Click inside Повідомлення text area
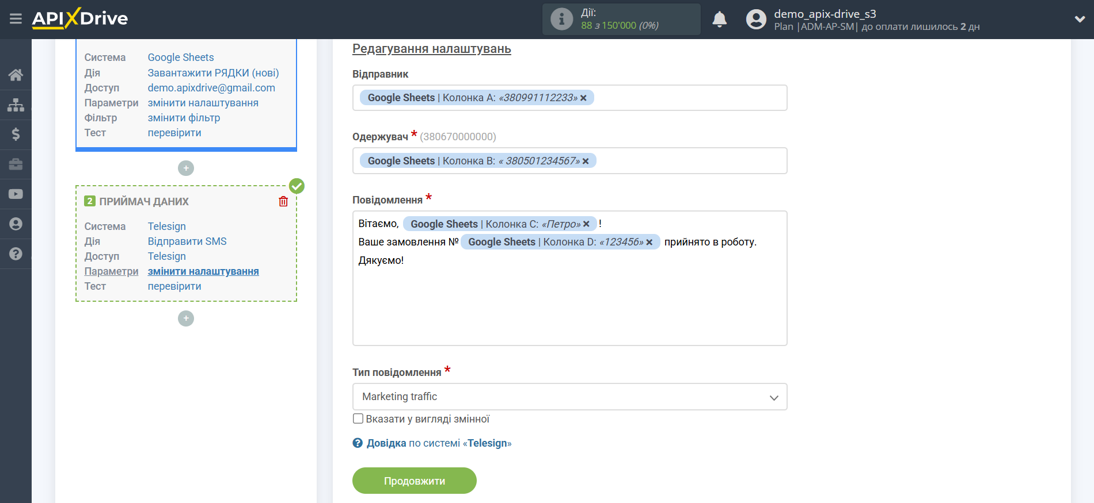The image size is (1094, 503). 569,278
